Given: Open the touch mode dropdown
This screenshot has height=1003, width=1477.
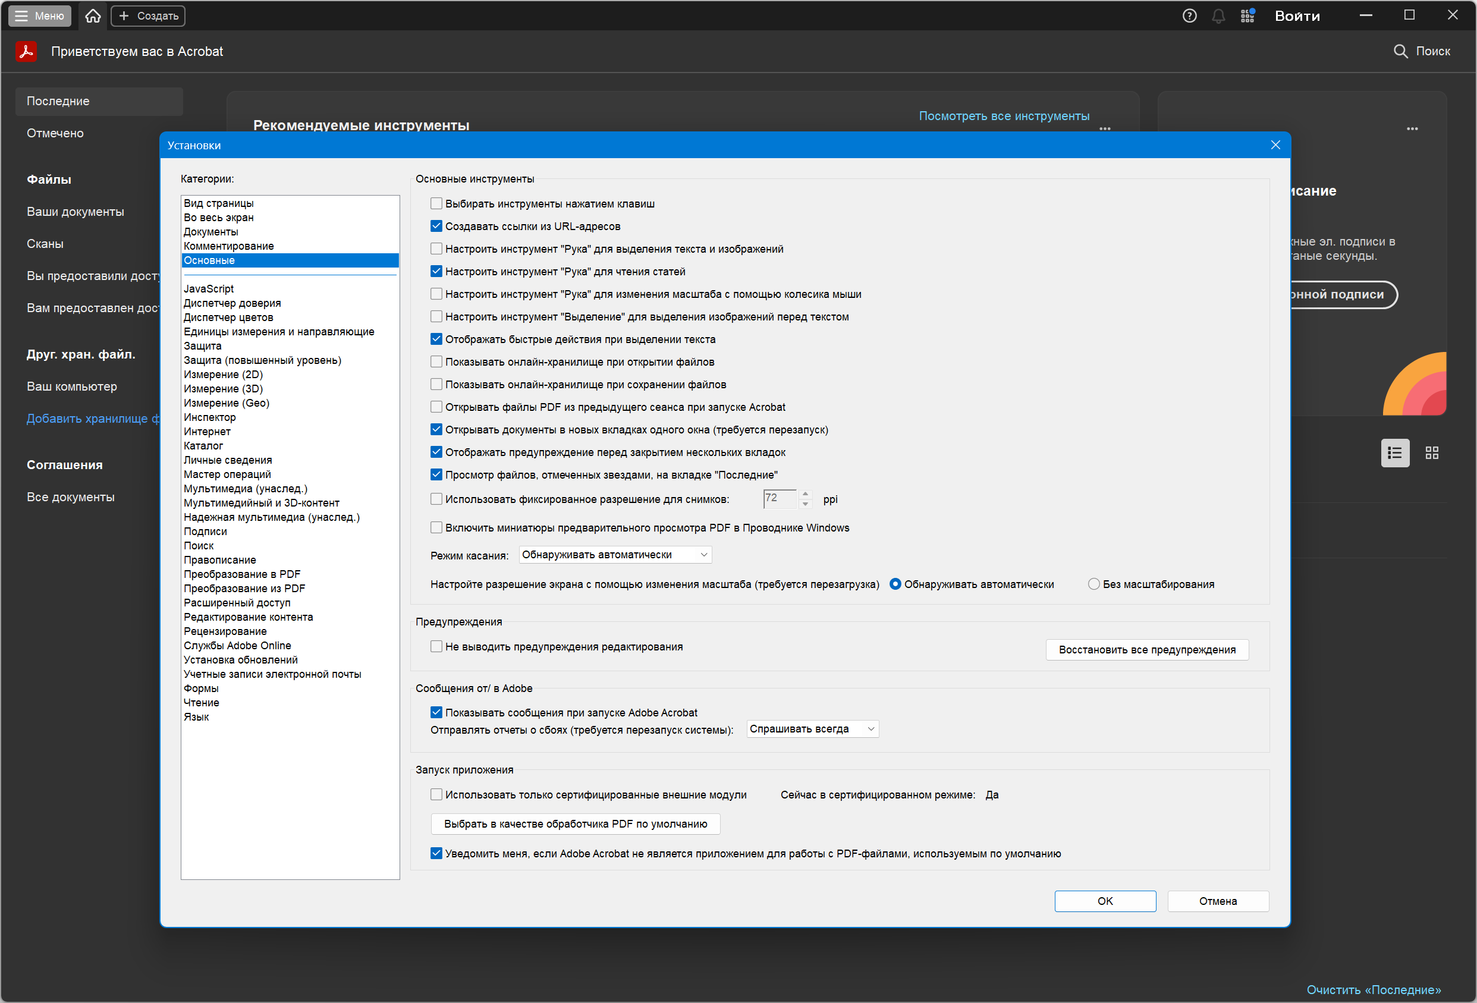Looking at the screenshot, I should 615,555.
